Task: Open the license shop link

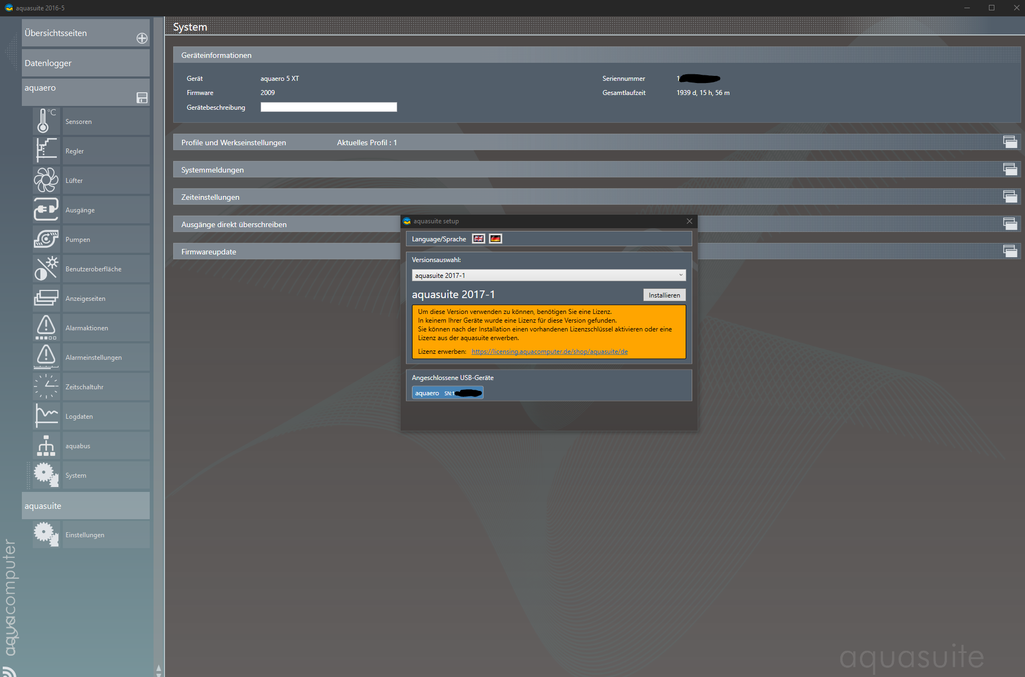Action: (x=550, y=352)
